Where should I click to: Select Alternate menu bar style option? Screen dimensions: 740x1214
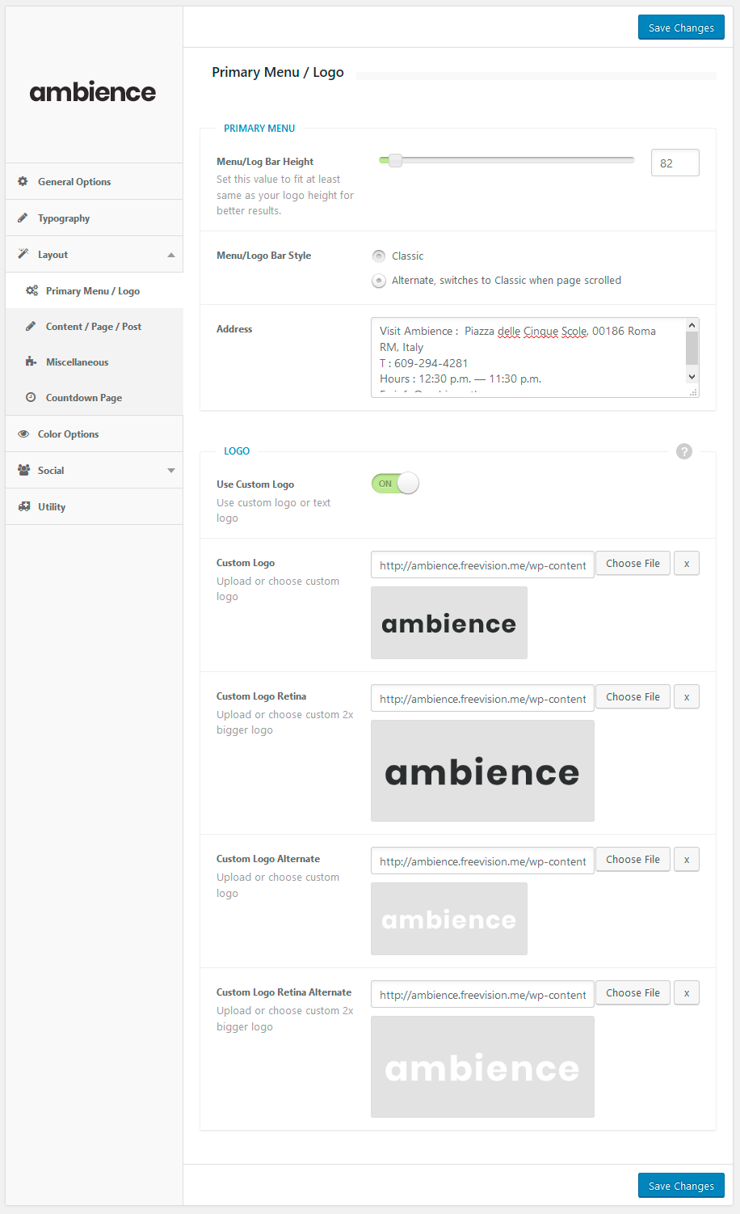coord(379,281)
